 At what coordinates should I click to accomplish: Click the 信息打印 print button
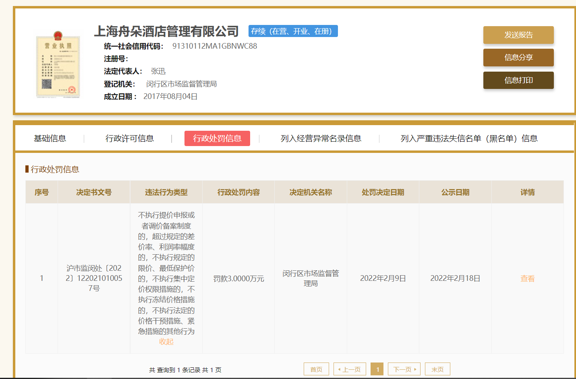click(x=518, y=80)
